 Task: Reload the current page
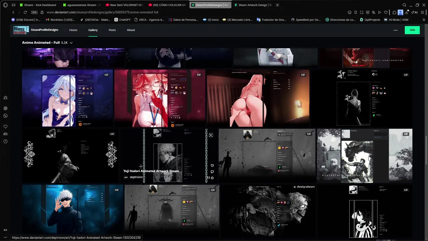(x=26, y=12)
